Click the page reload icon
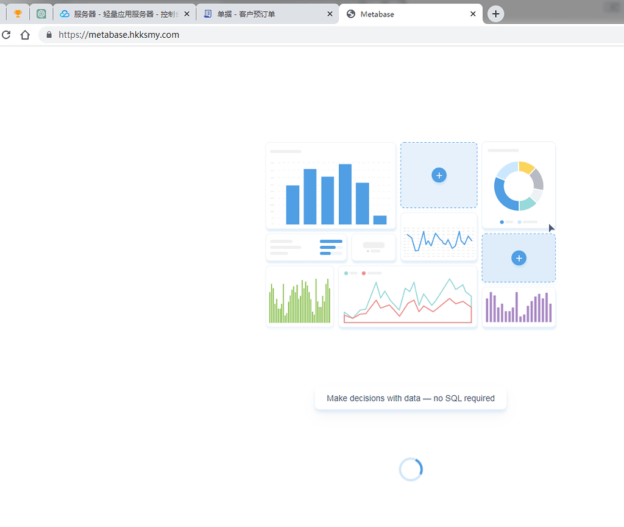Screen dimensions: 624x527 click(6, 35)
